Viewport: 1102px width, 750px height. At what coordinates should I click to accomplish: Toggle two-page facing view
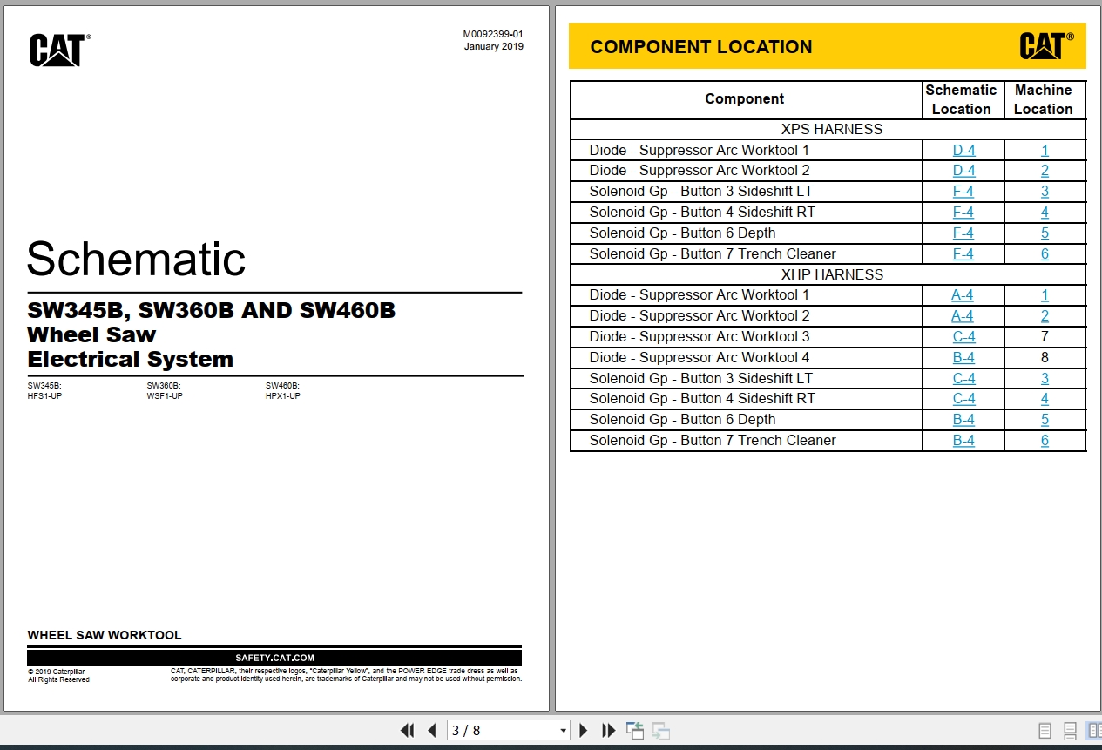pos(1093,731)
